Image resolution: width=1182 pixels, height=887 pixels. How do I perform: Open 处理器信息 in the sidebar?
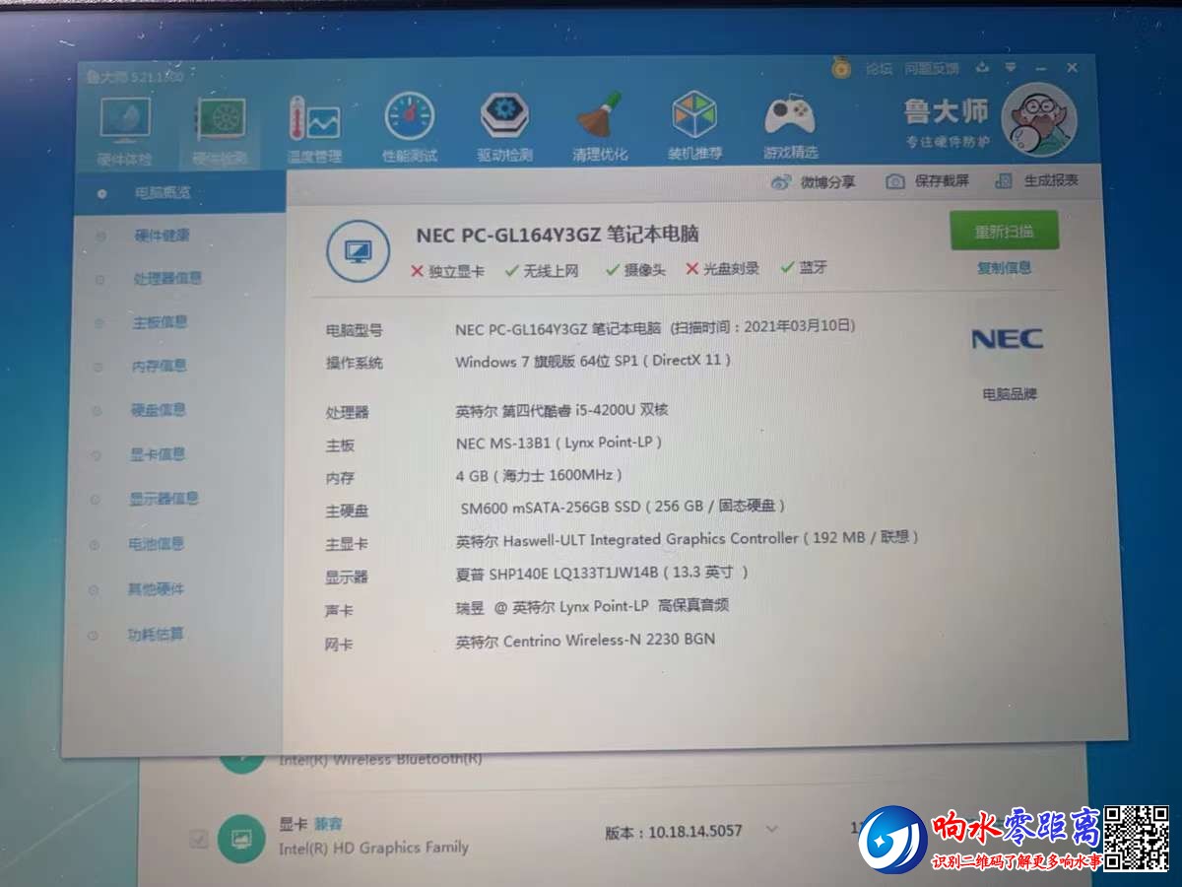point(167,279)
